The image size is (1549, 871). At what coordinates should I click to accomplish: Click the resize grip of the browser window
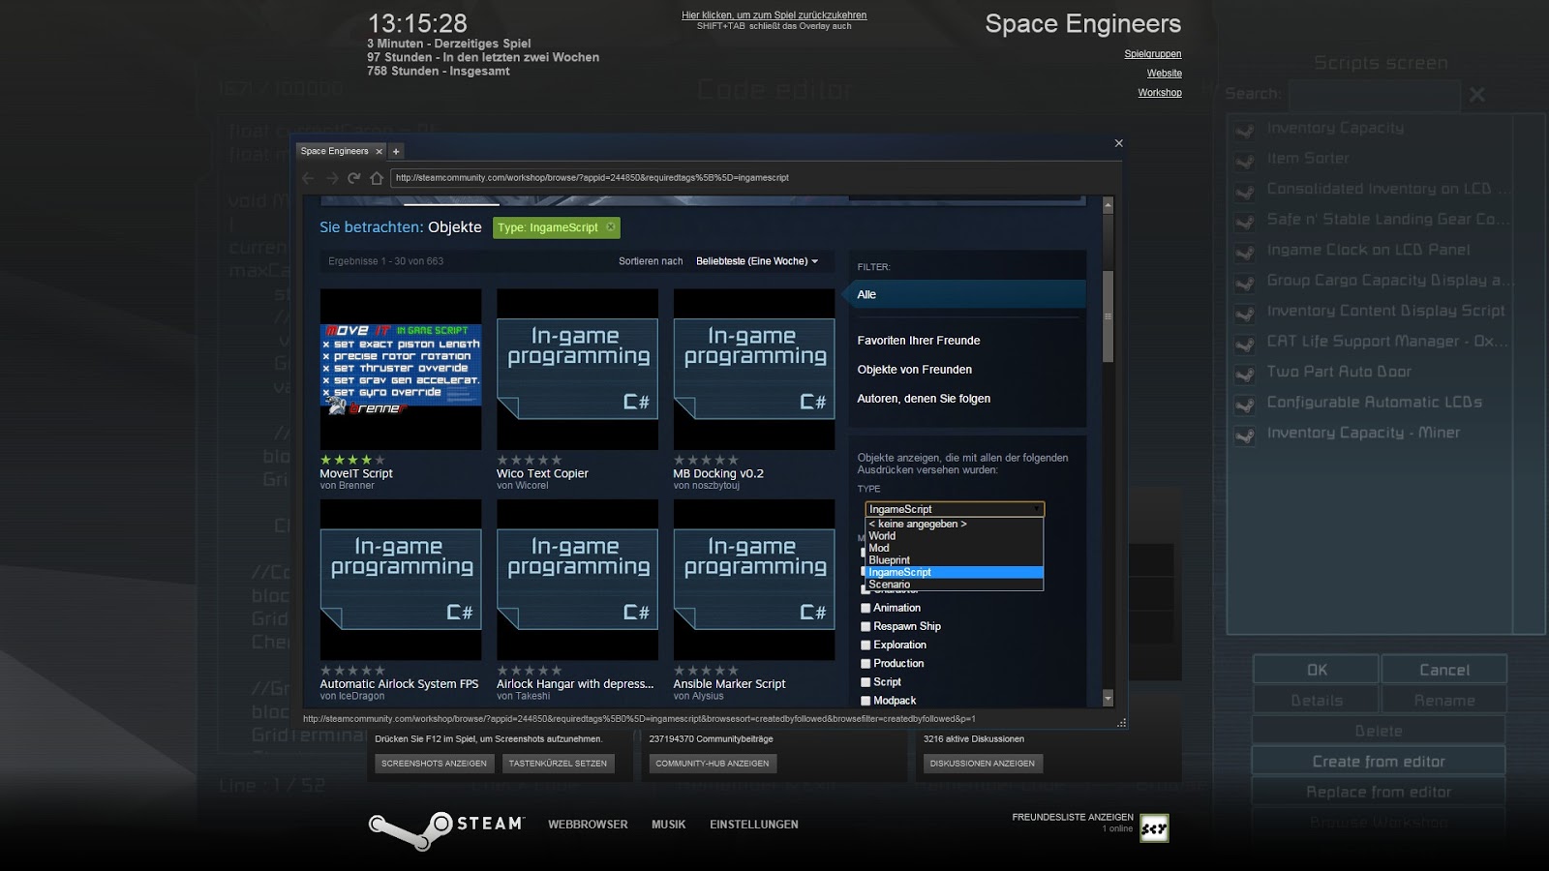(1121, 722)
